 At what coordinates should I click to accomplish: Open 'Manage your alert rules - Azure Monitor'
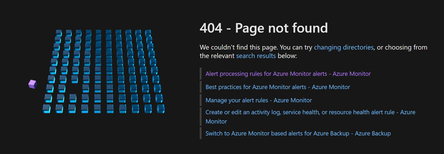point(258,100)
